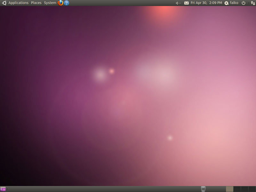
Task: Open the Places menu
Action: pyautogui.click(x=36, y=3)
